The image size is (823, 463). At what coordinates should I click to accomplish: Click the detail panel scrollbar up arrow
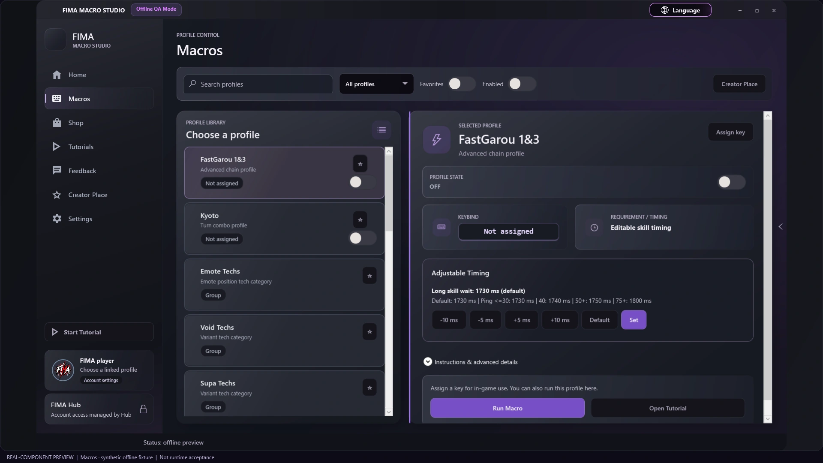(x=768, y=115)
